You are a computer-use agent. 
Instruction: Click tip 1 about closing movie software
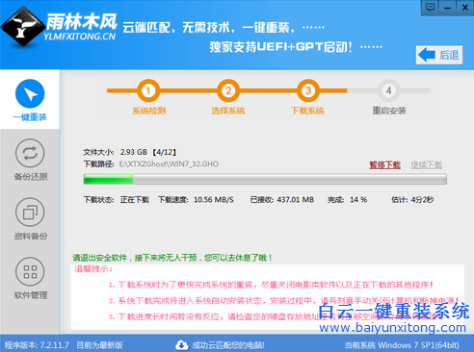point(271,285)
